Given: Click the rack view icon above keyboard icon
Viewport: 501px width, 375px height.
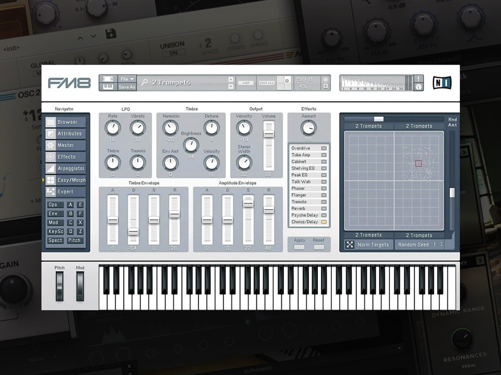Looking at the screenshot, I should pos(108,79).
